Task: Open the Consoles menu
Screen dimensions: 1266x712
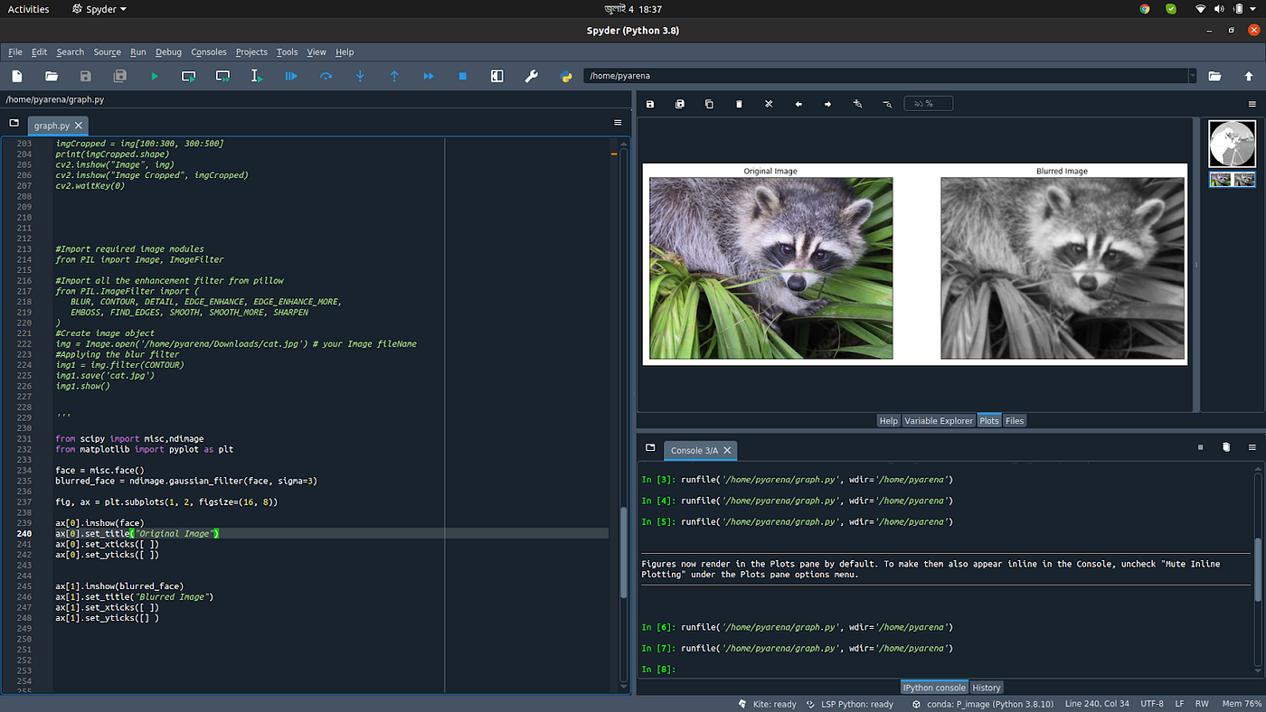Action: coord(209,52)
